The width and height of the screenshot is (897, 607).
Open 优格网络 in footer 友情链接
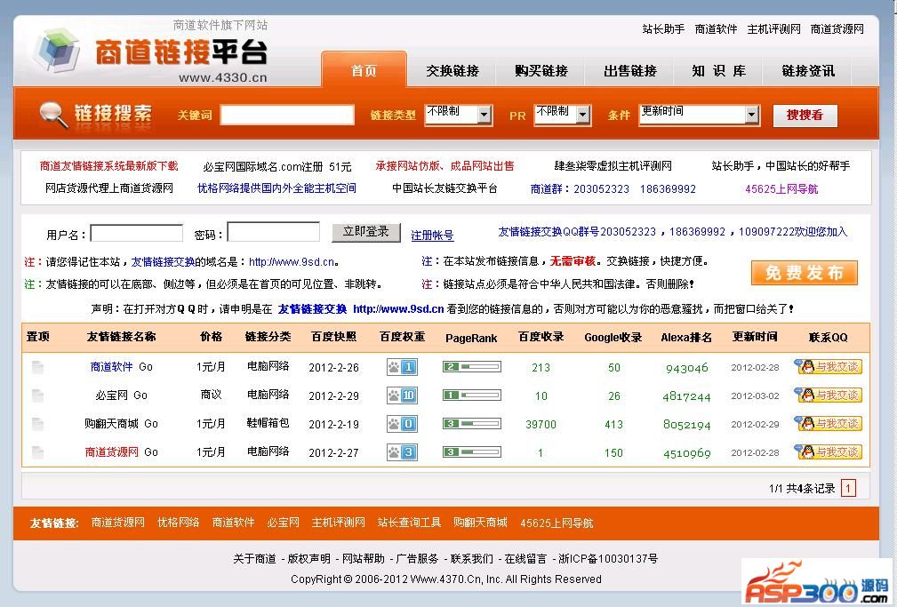tap(179, 523)
